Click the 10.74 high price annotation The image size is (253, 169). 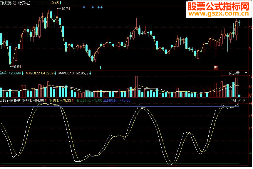pyautogui.click(x=64, y=9)
